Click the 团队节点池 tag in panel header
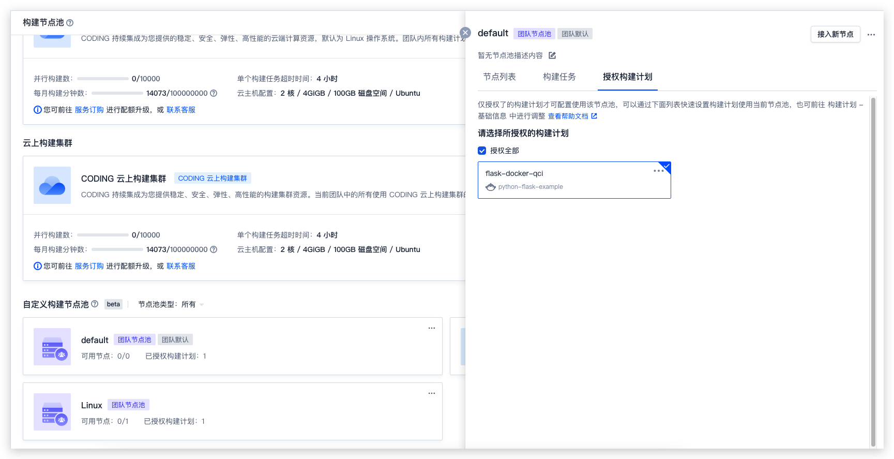Screen dimensions: 894x459 [535, 34]
